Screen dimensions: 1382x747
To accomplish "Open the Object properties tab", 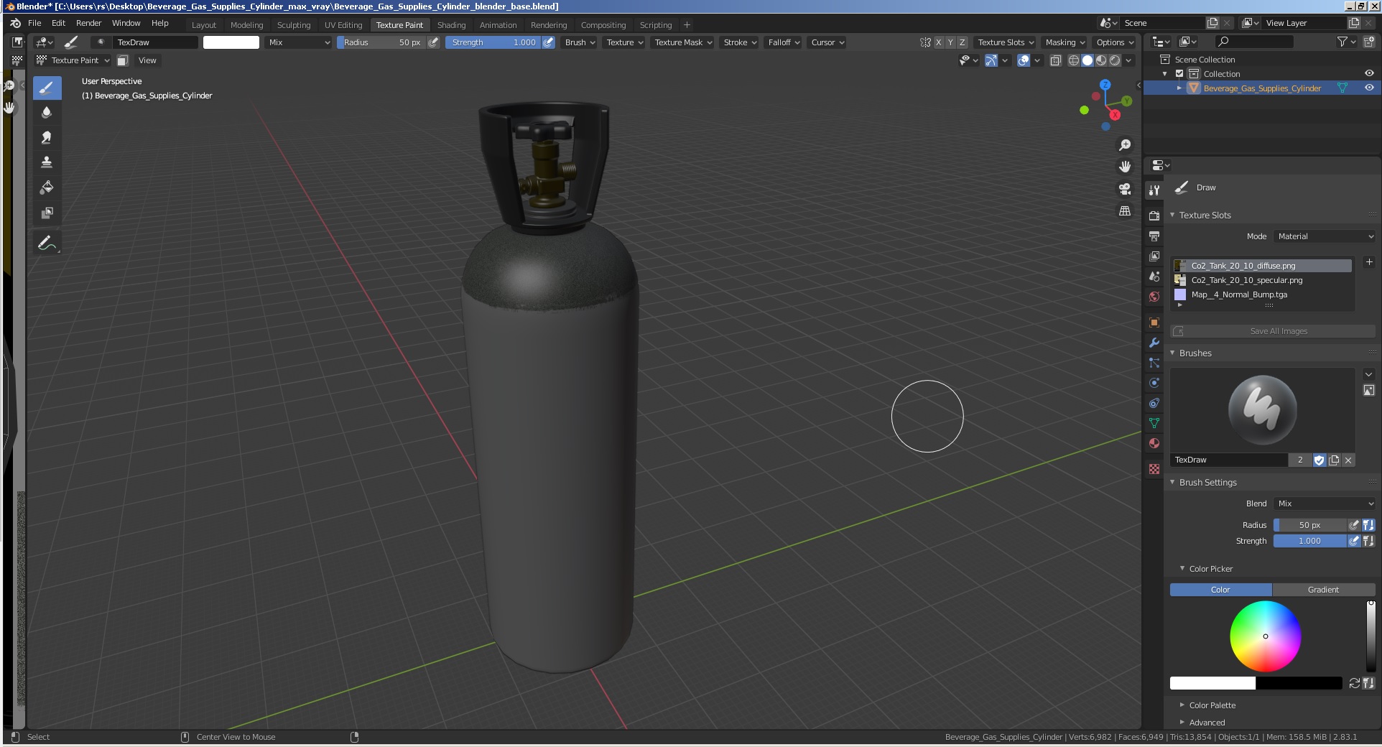I will point(1154,323).
